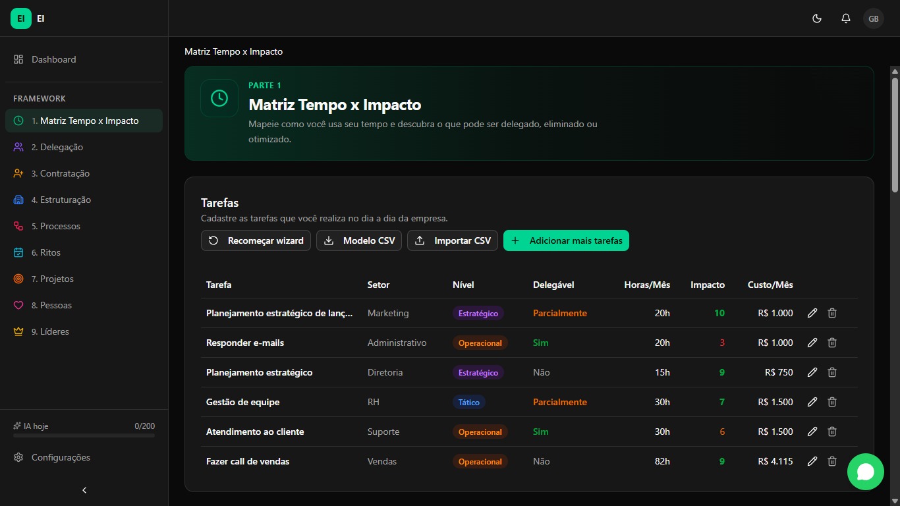Delete the Gestão de equipe task
Image resolution: width=900 pixels, height=506 pixels.
(x=832, y=402)
